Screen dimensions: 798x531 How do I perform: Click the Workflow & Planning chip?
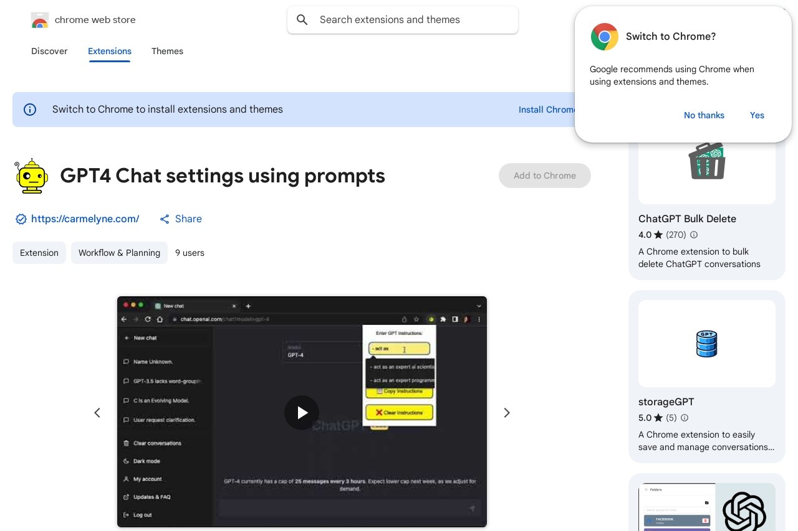click(119, 253)
